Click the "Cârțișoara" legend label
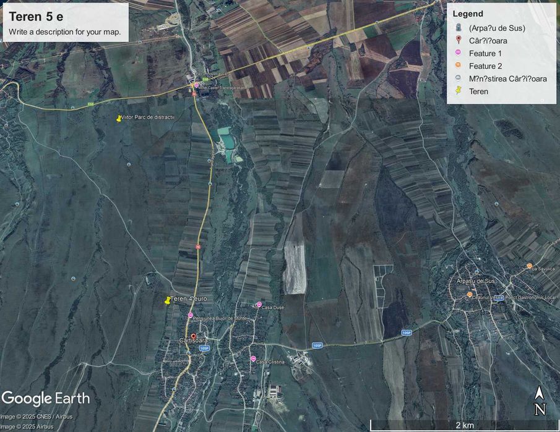The width and height of the screenshot is (560, 432). tap(488, 41)
